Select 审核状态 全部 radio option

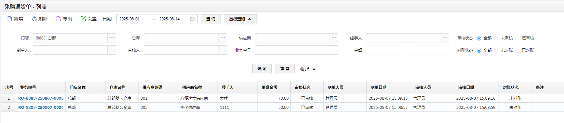coord(479,38)
